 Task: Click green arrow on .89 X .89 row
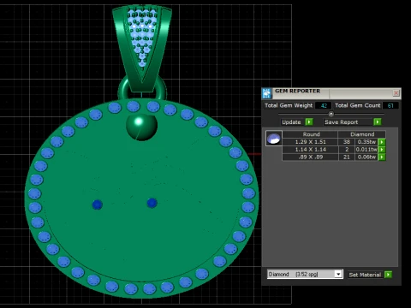[x=382, y=157]
